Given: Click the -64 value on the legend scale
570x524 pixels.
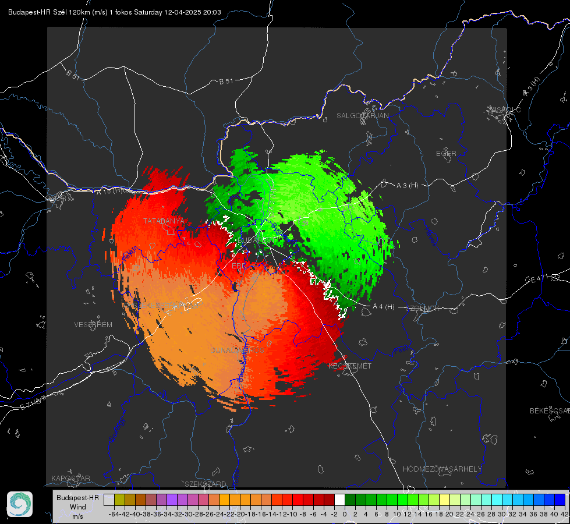Looking at the screenshot, I should pyautogui.click(x=114, y=514).
